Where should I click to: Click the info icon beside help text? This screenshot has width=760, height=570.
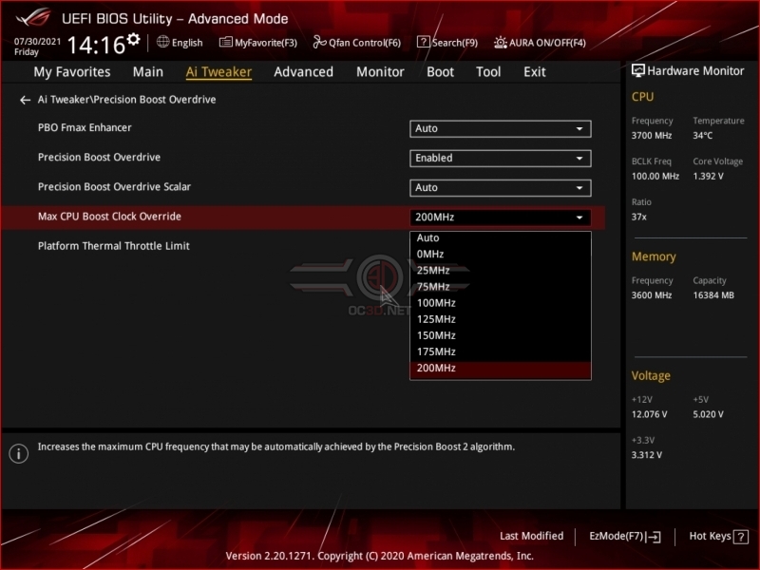tap(18, 454)
